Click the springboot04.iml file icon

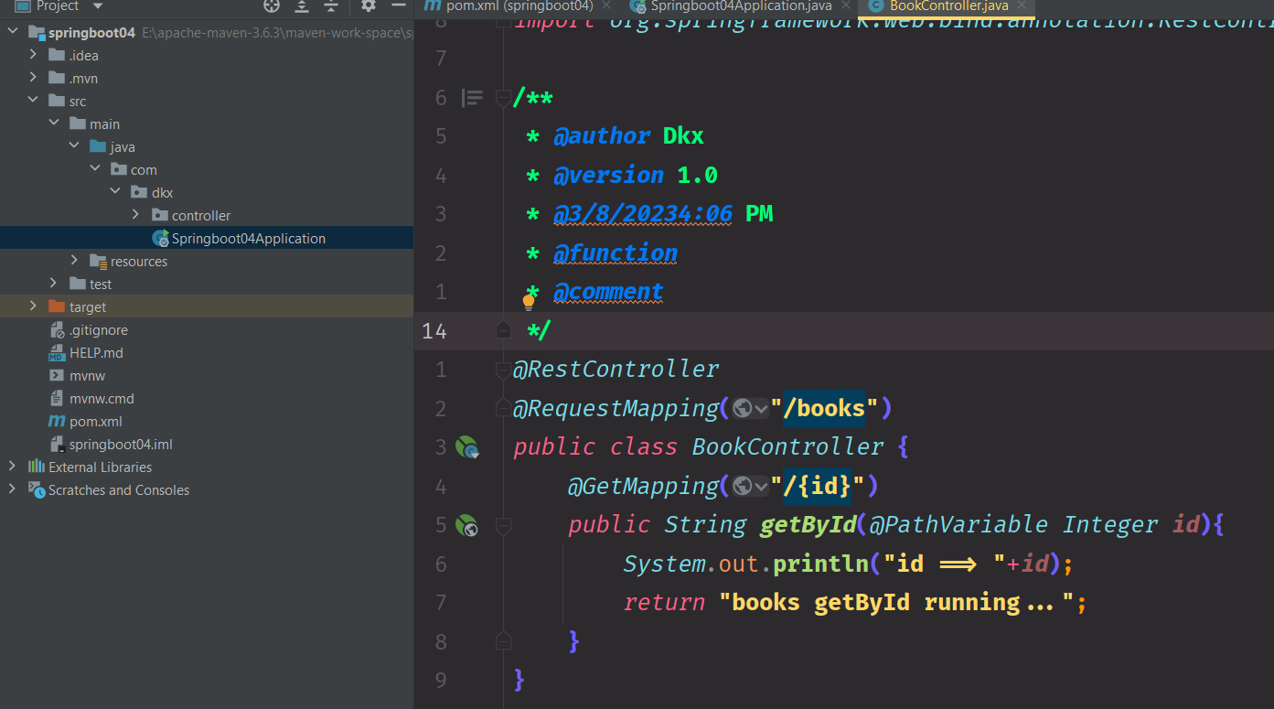click(56, 445)
